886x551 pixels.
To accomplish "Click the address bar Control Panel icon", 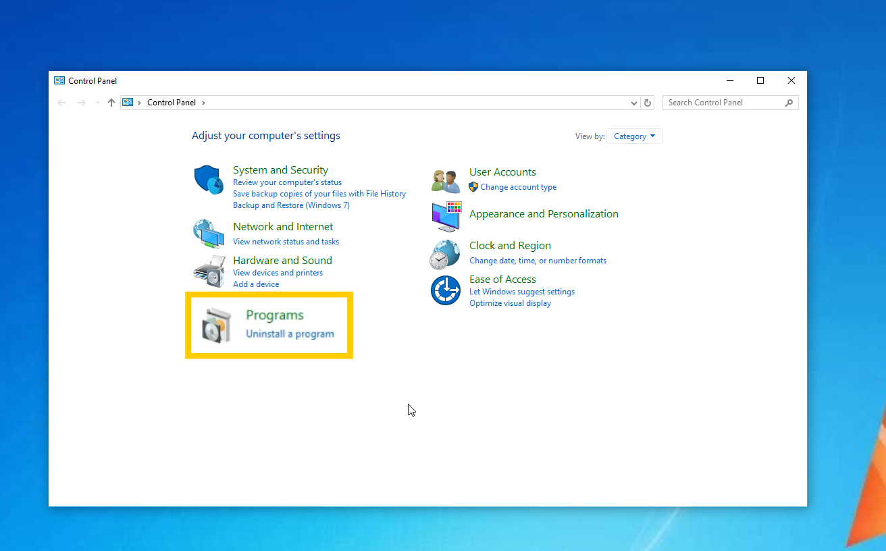I will [128, 103].
